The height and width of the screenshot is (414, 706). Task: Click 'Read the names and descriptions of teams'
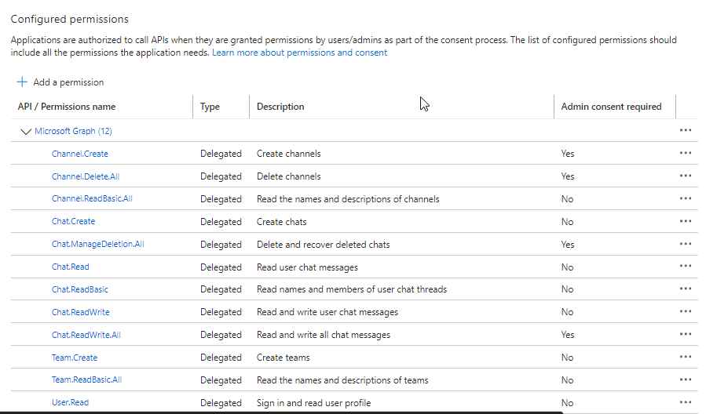pos(342,380)
